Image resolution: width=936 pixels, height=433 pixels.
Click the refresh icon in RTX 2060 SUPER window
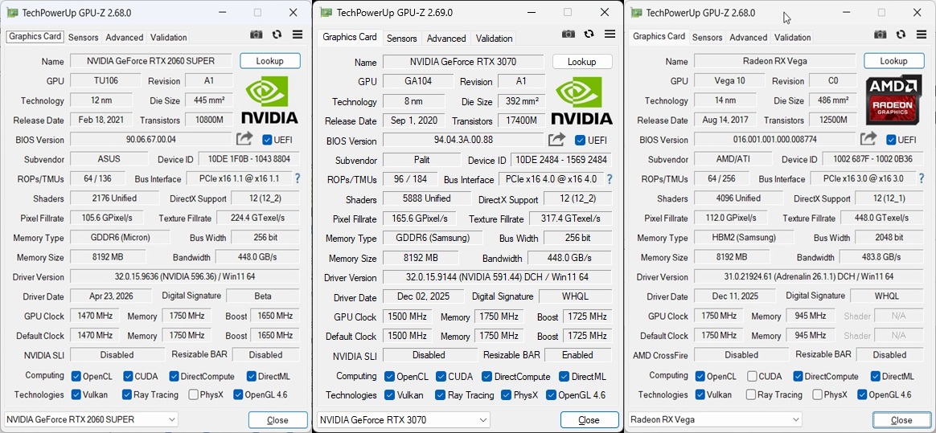(x=277, y=35)
